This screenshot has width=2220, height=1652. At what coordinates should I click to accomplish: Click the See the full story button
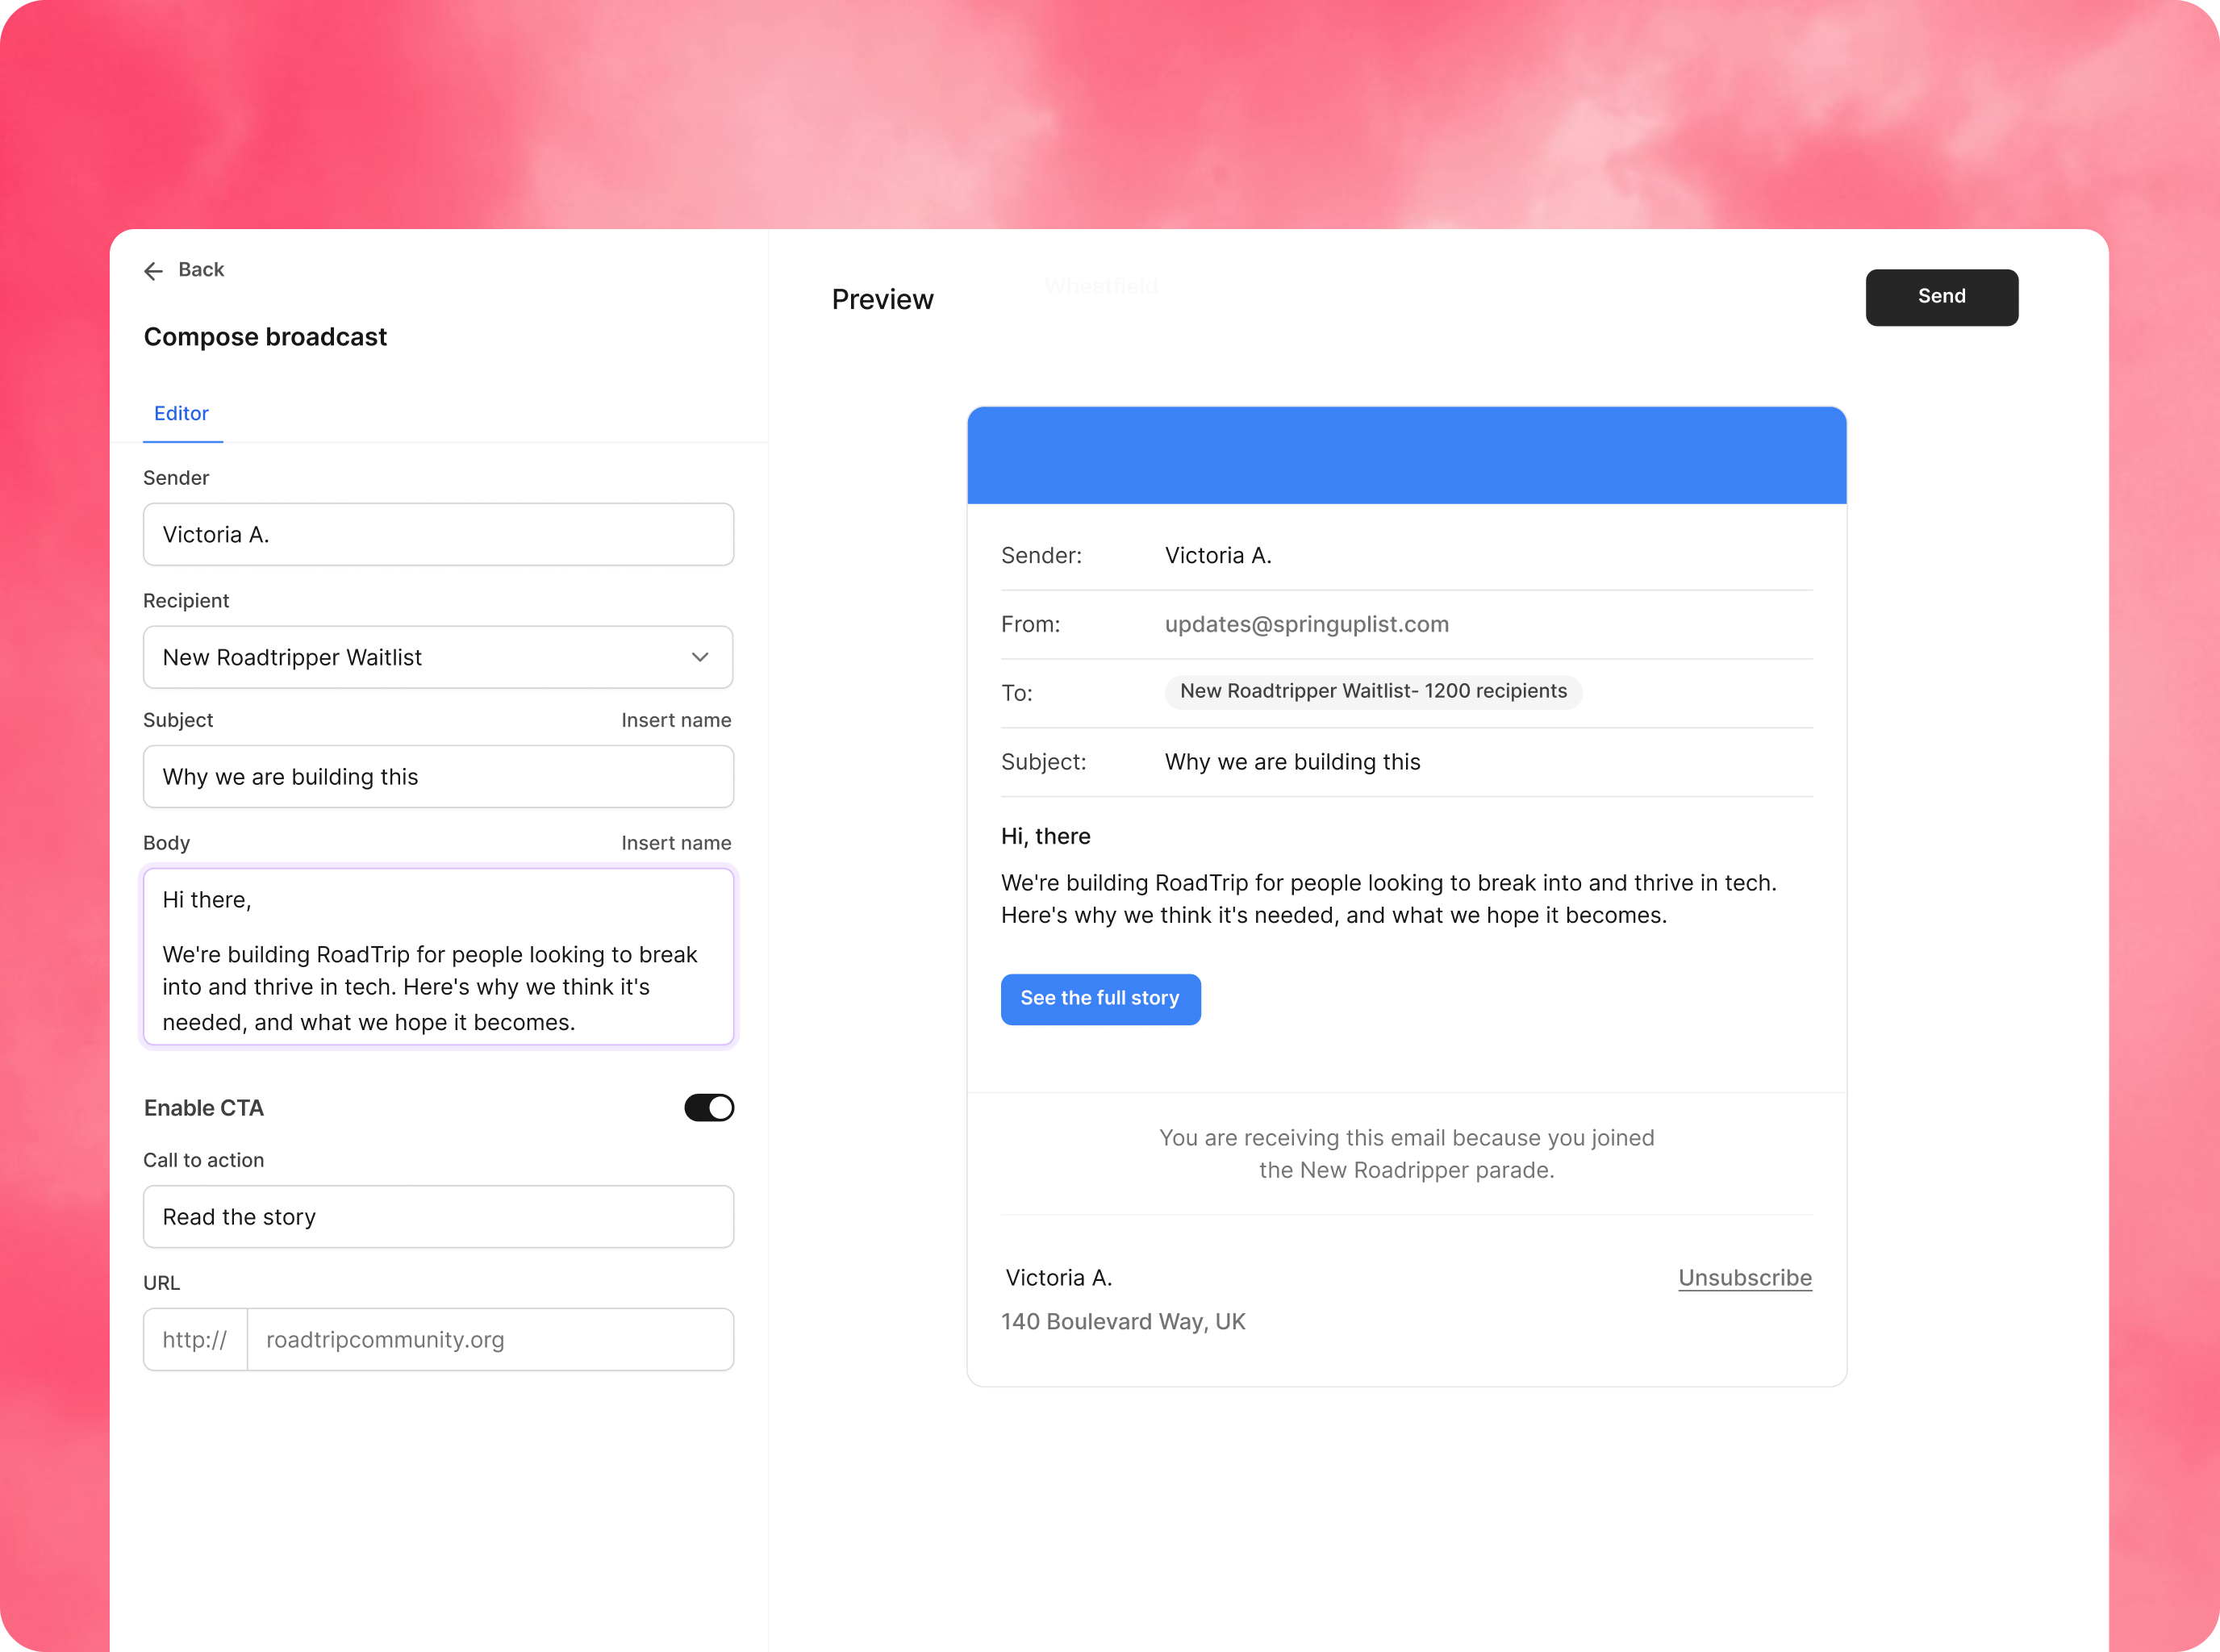point(1100,999)
